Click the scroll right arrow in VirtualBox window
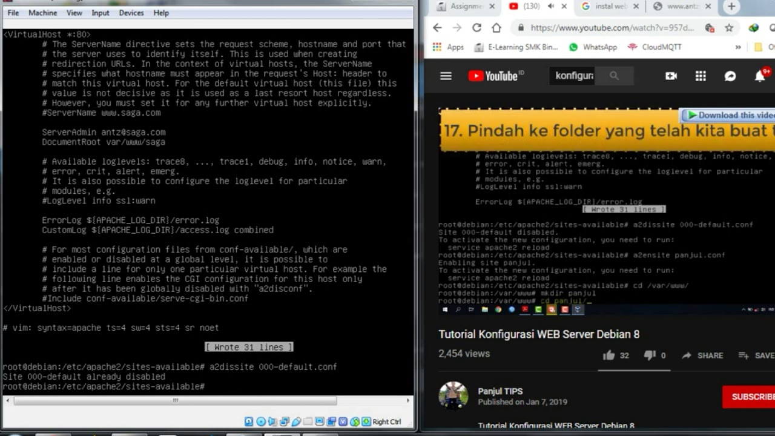This screenshot has width=775, height=436. click(x=408, y=400)
